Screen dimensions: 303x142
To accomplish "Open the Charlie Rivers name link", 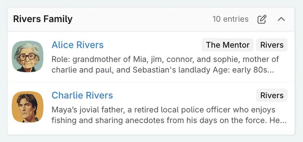I will tap(82, 95).
